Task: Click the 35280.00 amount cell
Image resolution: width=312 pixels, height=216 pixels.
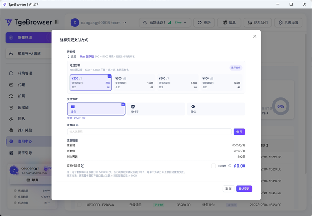Action: click(x=183, y=205)
